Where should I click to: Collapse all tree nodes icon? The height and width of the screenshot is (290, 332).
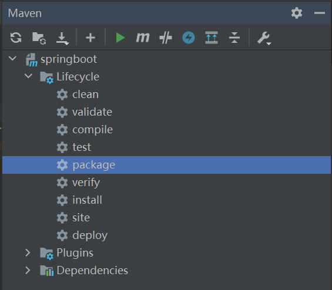(234, 38)
